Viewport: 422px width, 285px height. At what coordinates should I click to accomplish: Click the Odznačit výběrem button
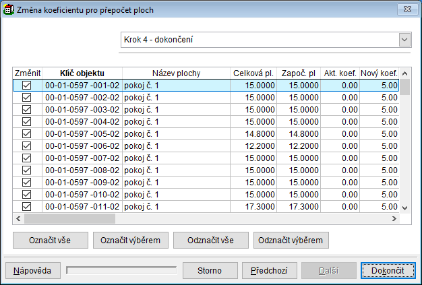point(291,240)
